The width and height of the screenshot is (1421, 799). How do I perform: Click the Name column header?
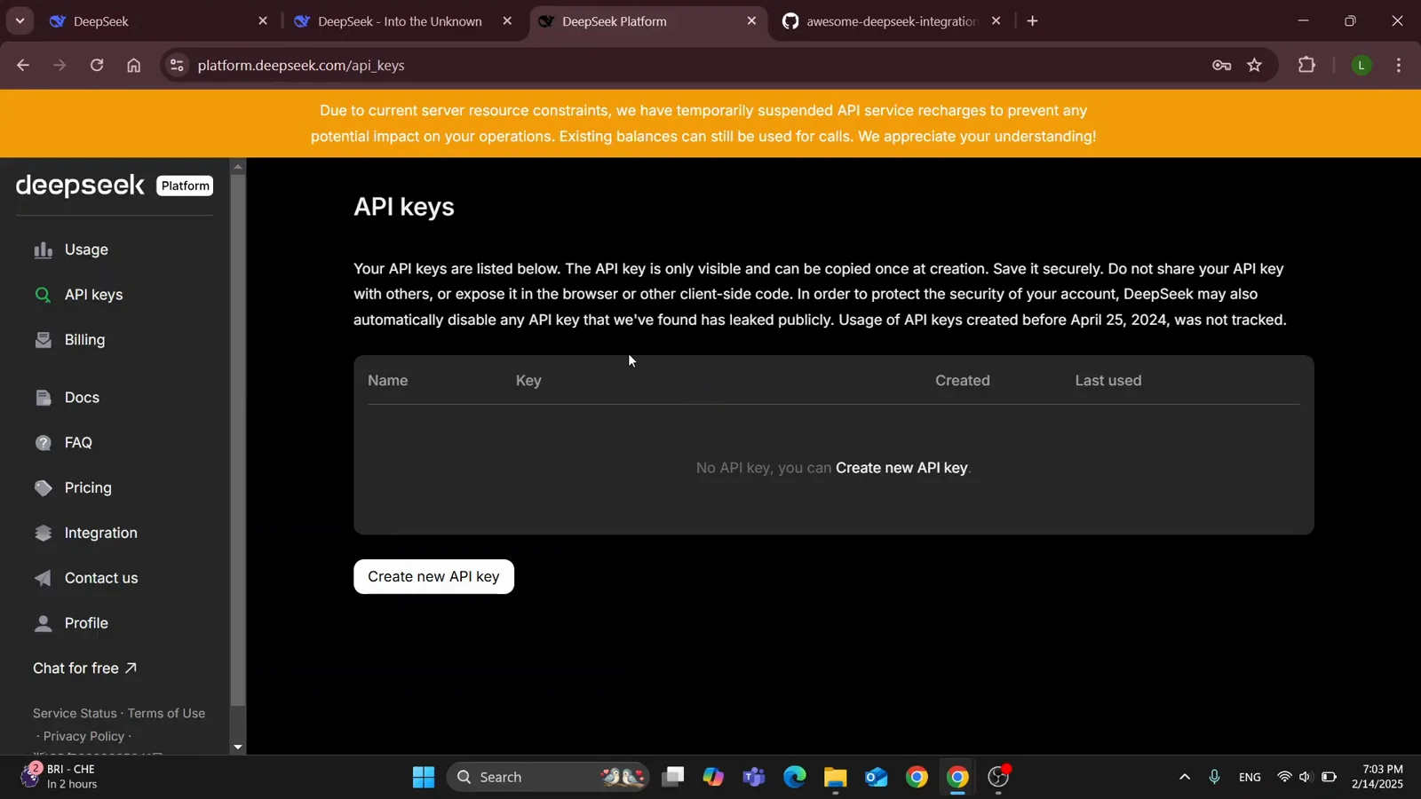click(387, 381)
